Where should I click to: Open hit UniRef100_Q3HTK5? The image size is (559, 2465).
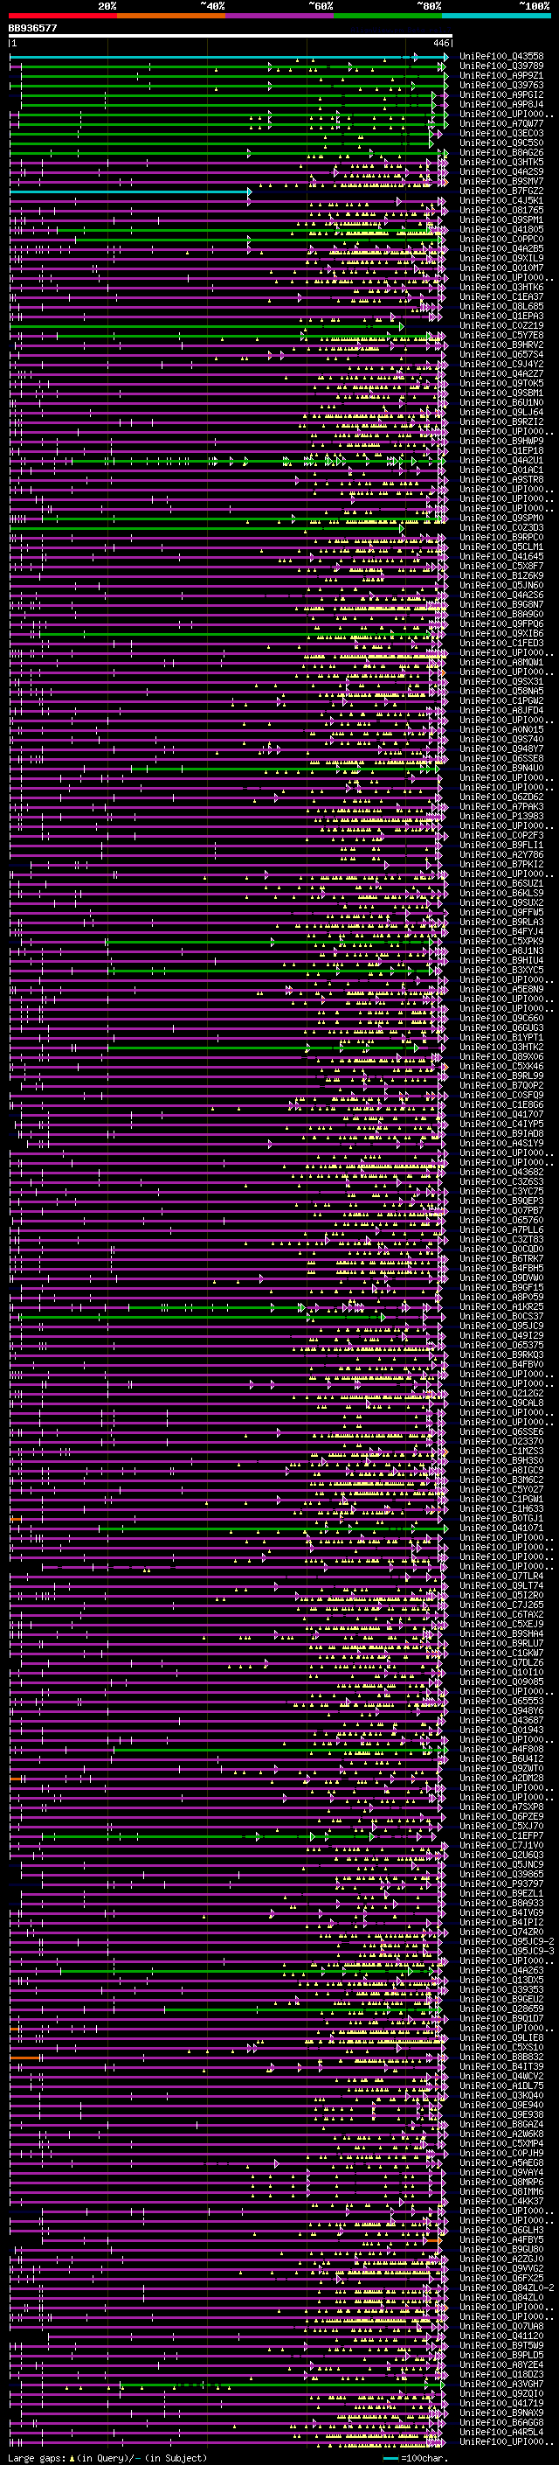[x=500, y=162]
